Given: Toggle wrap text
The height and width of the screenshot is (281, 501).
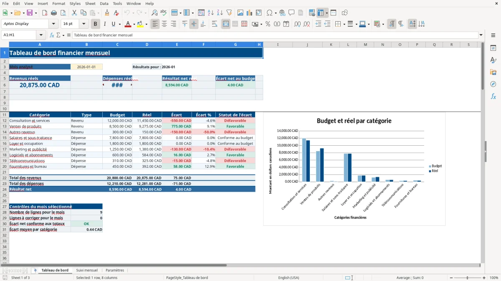Looking at the screenshot, I should (x=215, y=24).
